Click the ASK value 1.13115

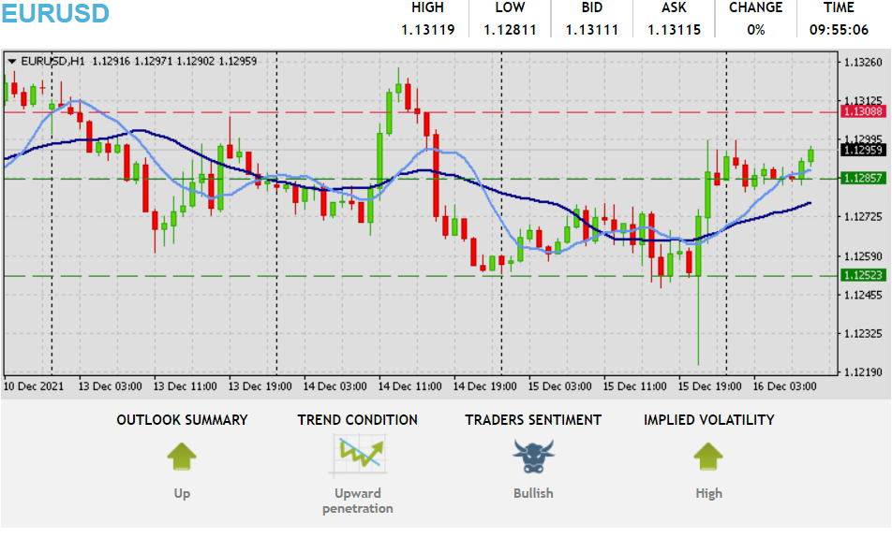pos(674,30)
